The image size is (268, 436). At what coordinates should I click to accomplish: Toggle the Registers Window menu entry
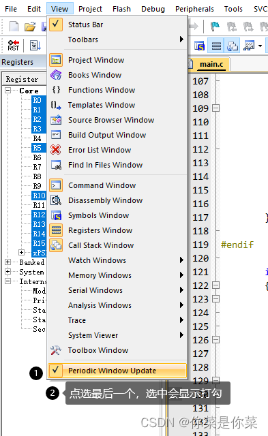coord(117,230)
